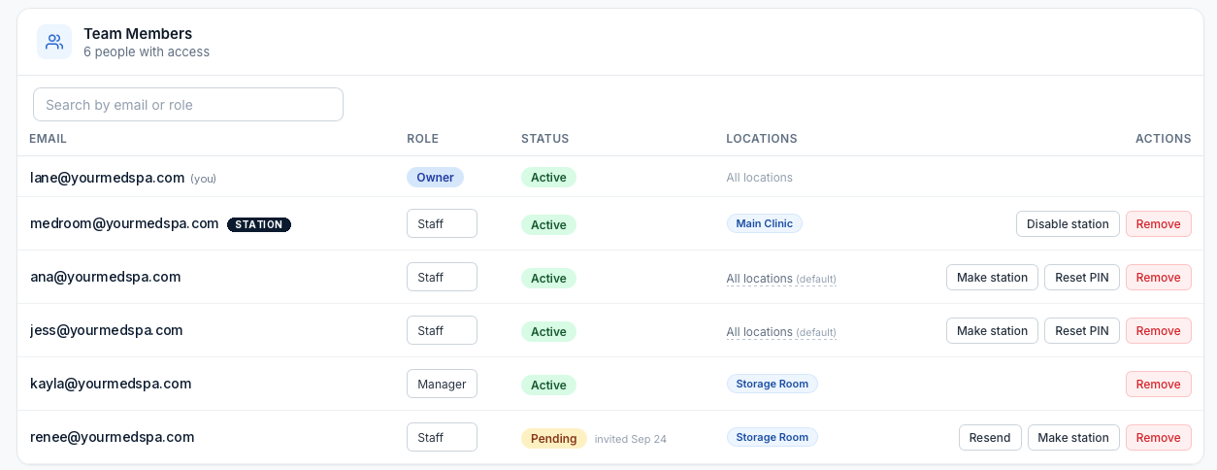The image size is (1217, 470).
Task: Click the Team Members people icon
Action: click(54, 42)
